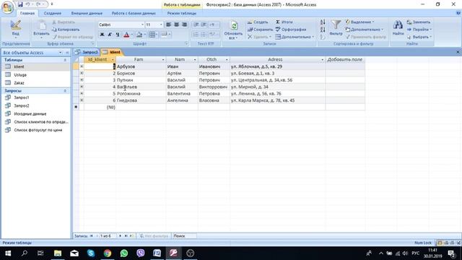Sort descending Z-A icon

click(323, 30)
